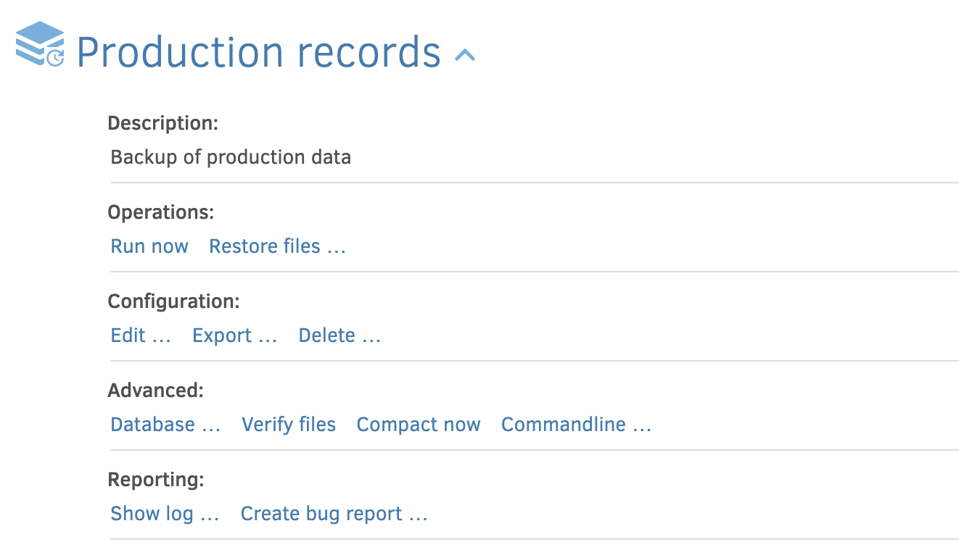Screen dimensions: 959x555
Task: Open the Commandline advanced option
Action: [x=576, y=425]
